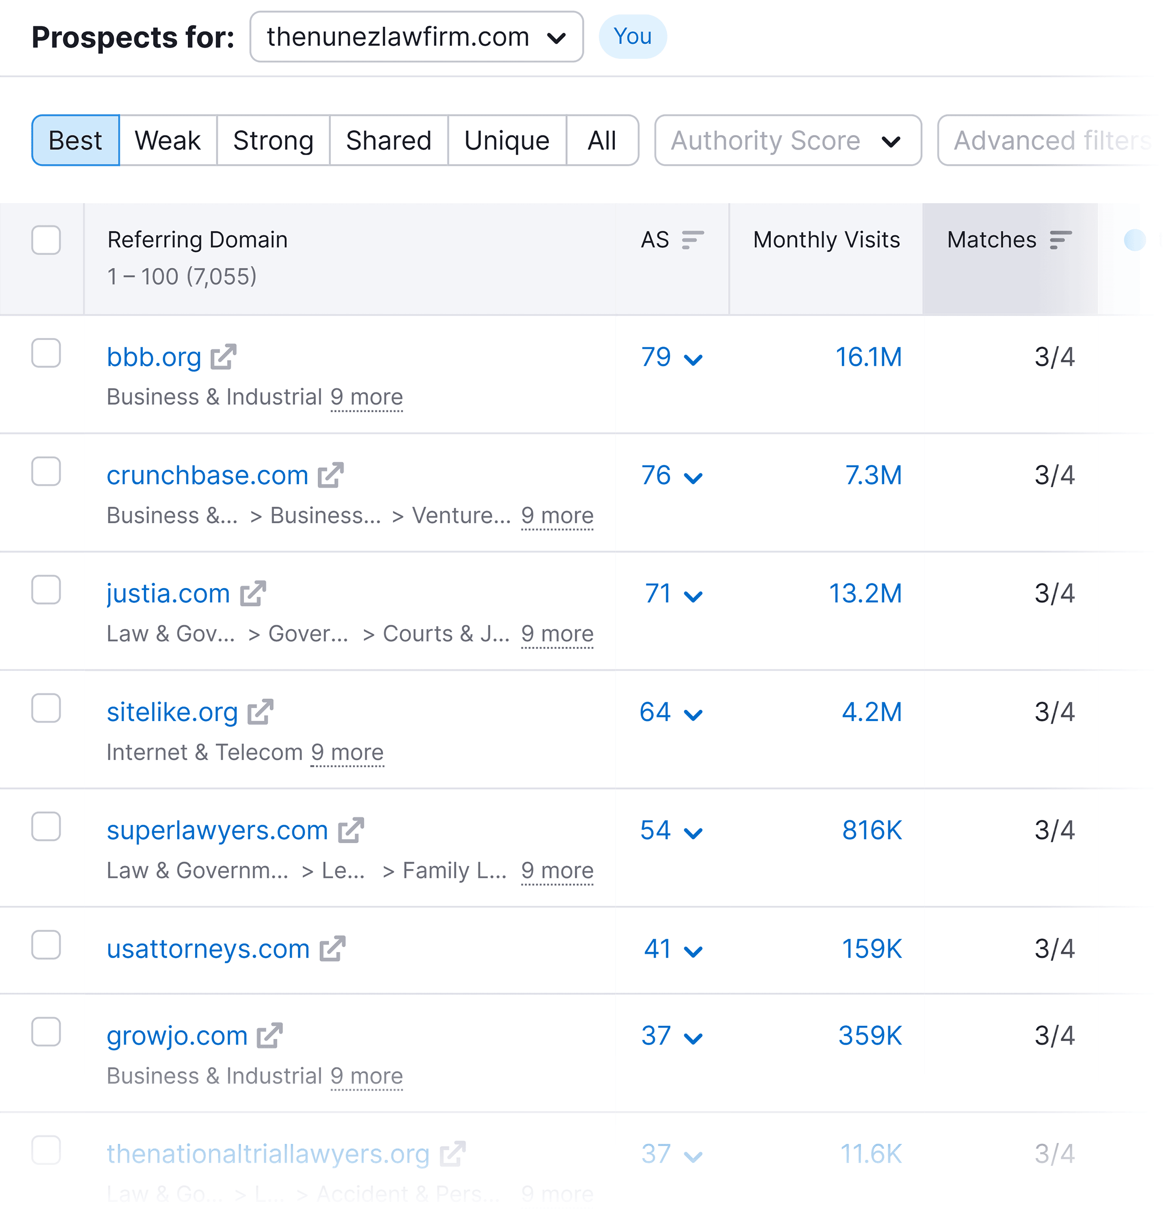The width and height of the screenshot is (1175, 1226).
Task: Click growjo.com's external link icon
Action: 270,1035
